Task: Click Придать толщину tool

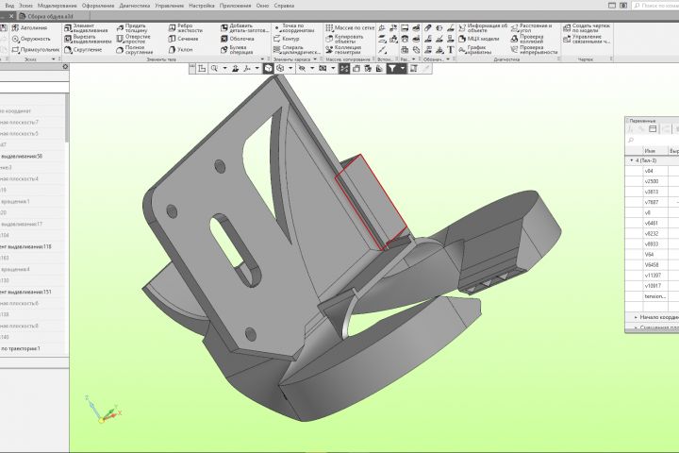Action: tap(132, 28)
